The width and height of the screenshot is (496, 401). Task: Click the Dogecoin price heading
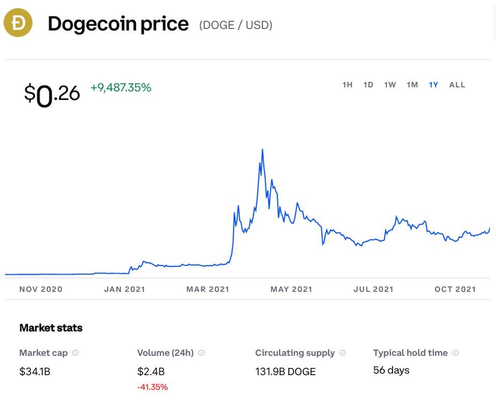click(x=118, y=24)
